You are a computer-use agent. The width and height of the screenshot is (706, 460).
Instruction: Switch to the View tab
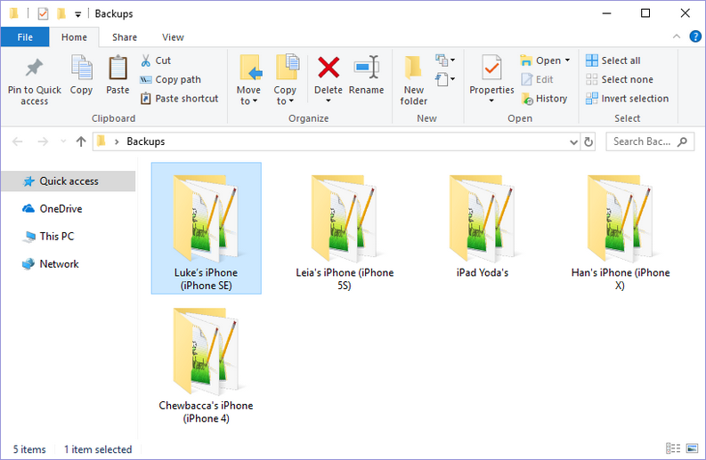coord(173,37)
